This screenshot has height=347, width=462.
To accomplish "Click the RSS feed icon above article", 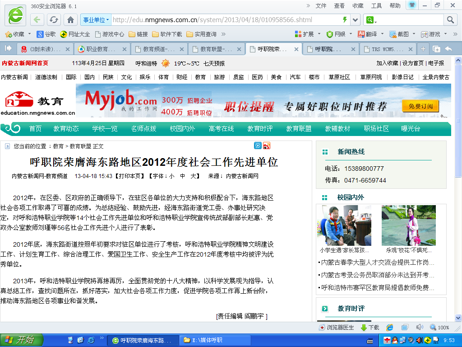I will 267,145.
